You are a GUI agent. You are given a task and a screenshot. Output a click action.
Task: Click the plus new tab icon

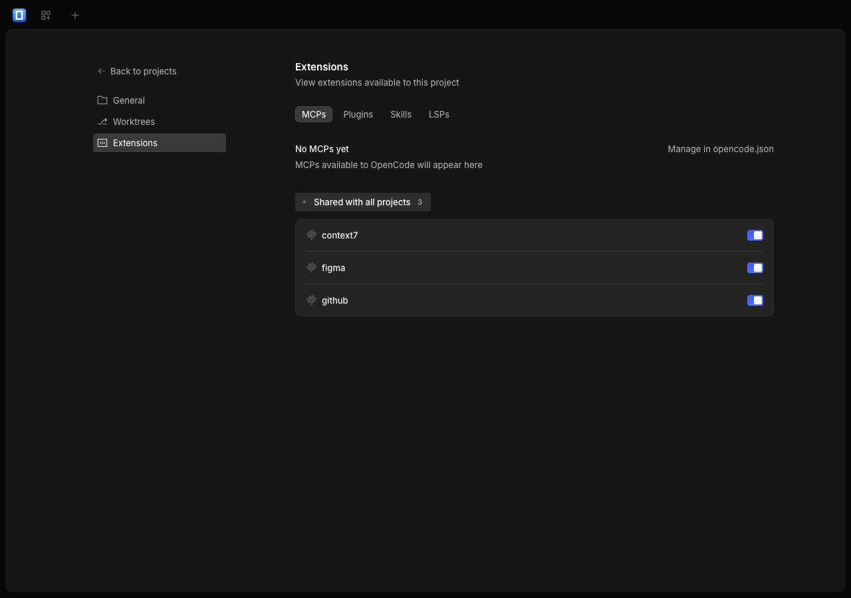tap(75, 15)
